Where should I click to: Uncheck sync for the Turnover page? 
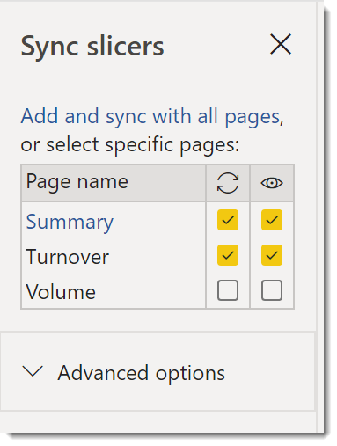pyautogui.click(x=228, y=255)
